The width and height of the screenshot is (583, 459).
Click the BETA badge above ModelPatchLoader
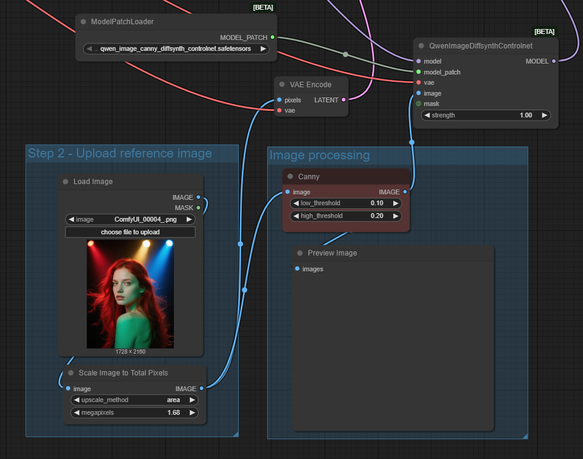[x=263, y=7]
